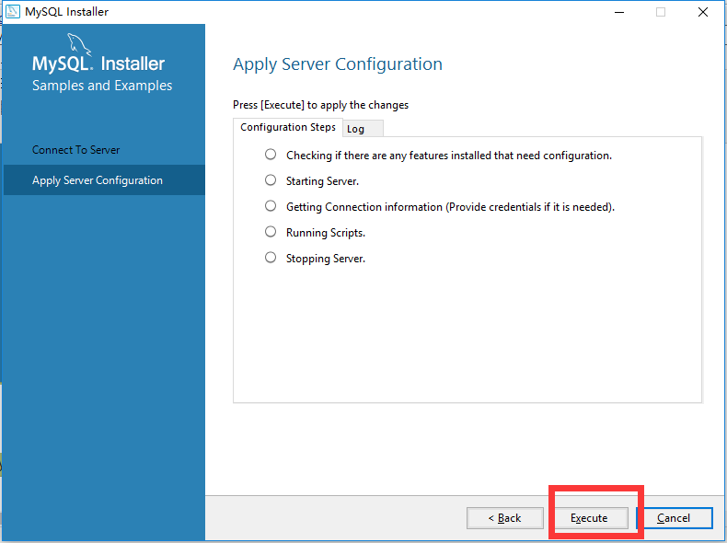Click the Apply Server Configuration heading

(x=338, y=64)
